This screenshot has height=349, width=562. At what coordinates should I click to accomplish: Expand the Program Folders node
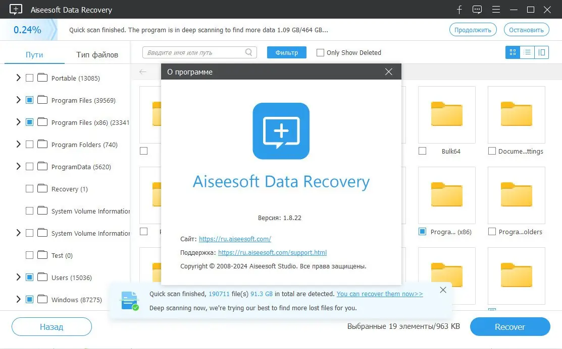point(18,144)
